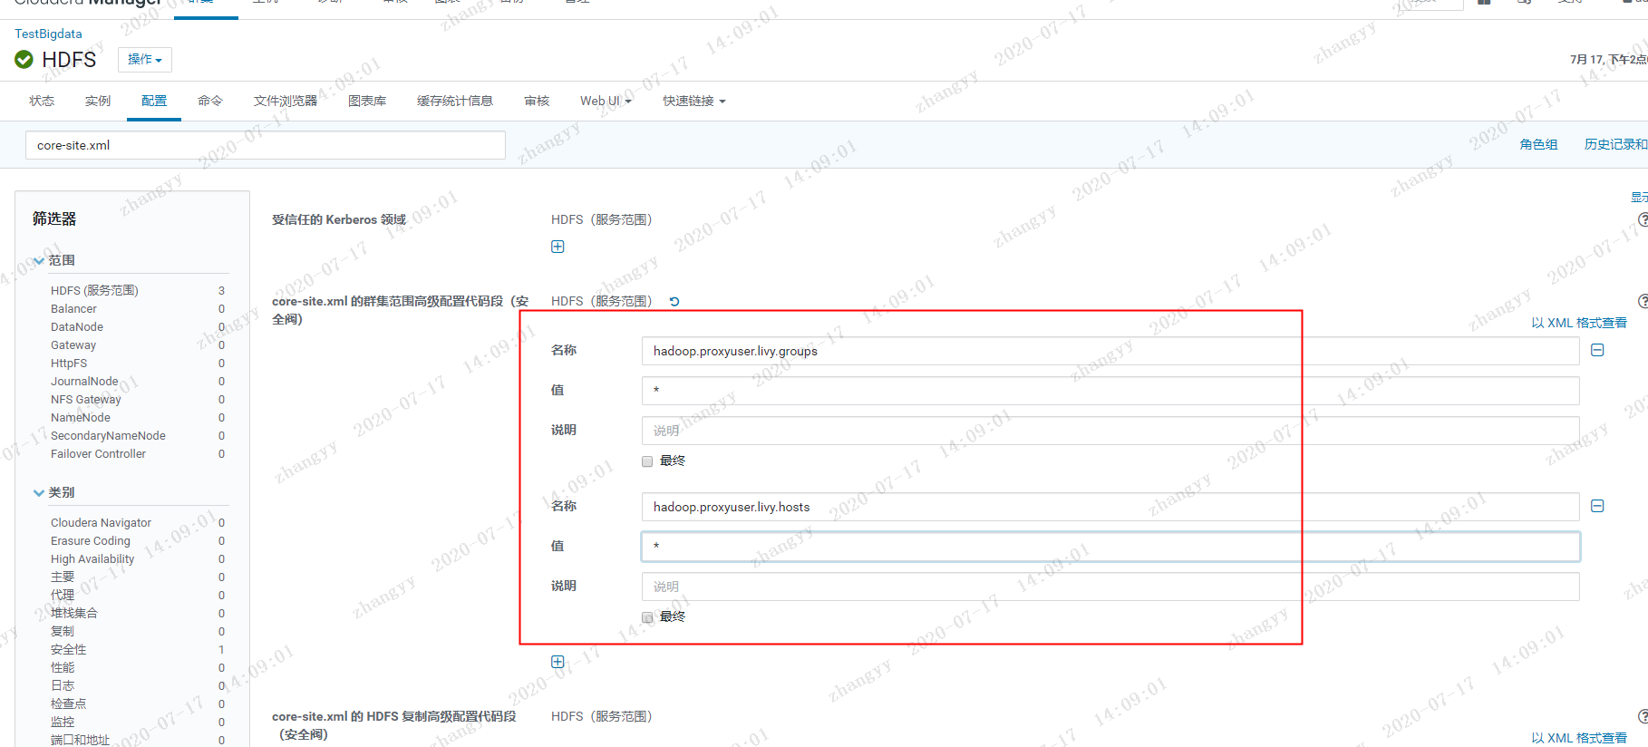Image resolution: width=1648 pixels, height=747 pixels.
Task: Filter by 日志 category
Action: (x=63, y=686)
